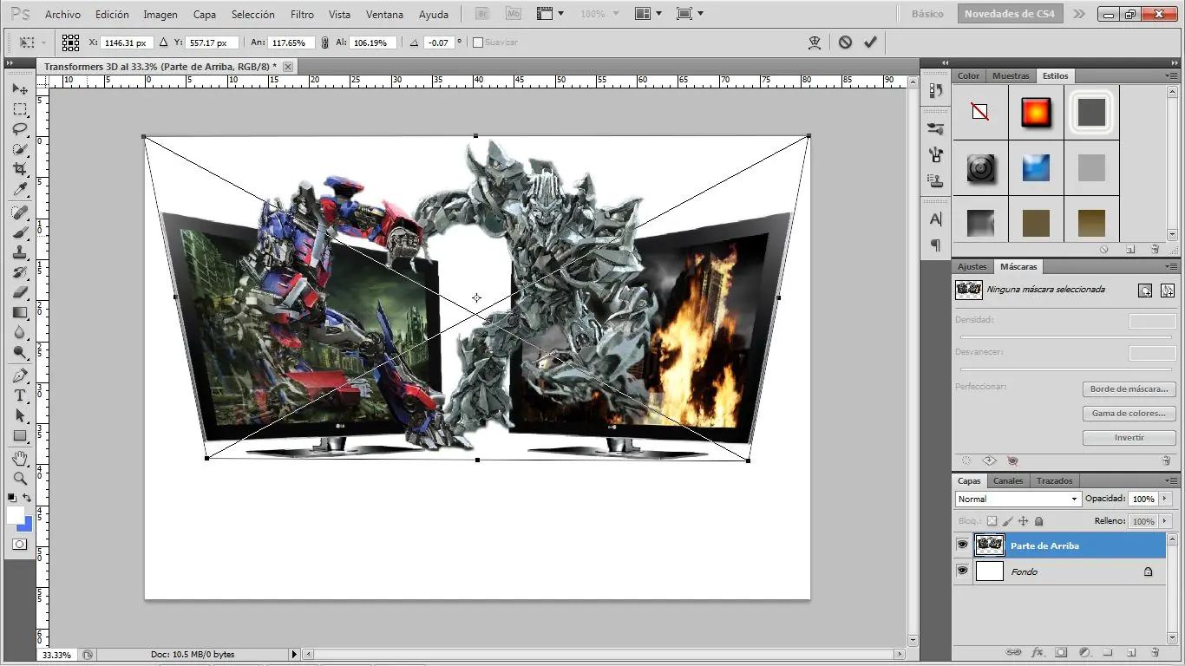Select the Zoom tool
1185x666 pixels.
point(19,478)
